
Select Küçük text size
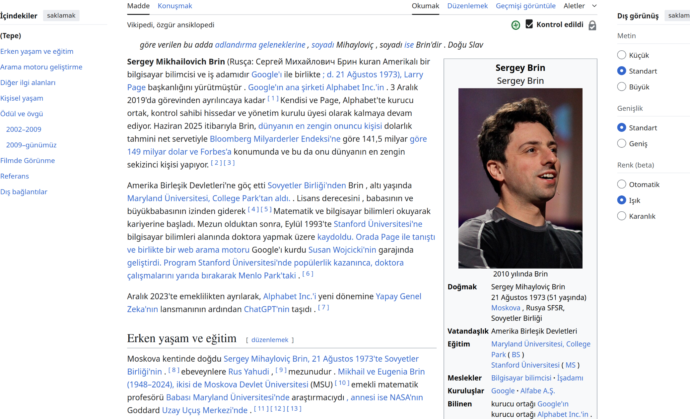click(x=622, y=55)
